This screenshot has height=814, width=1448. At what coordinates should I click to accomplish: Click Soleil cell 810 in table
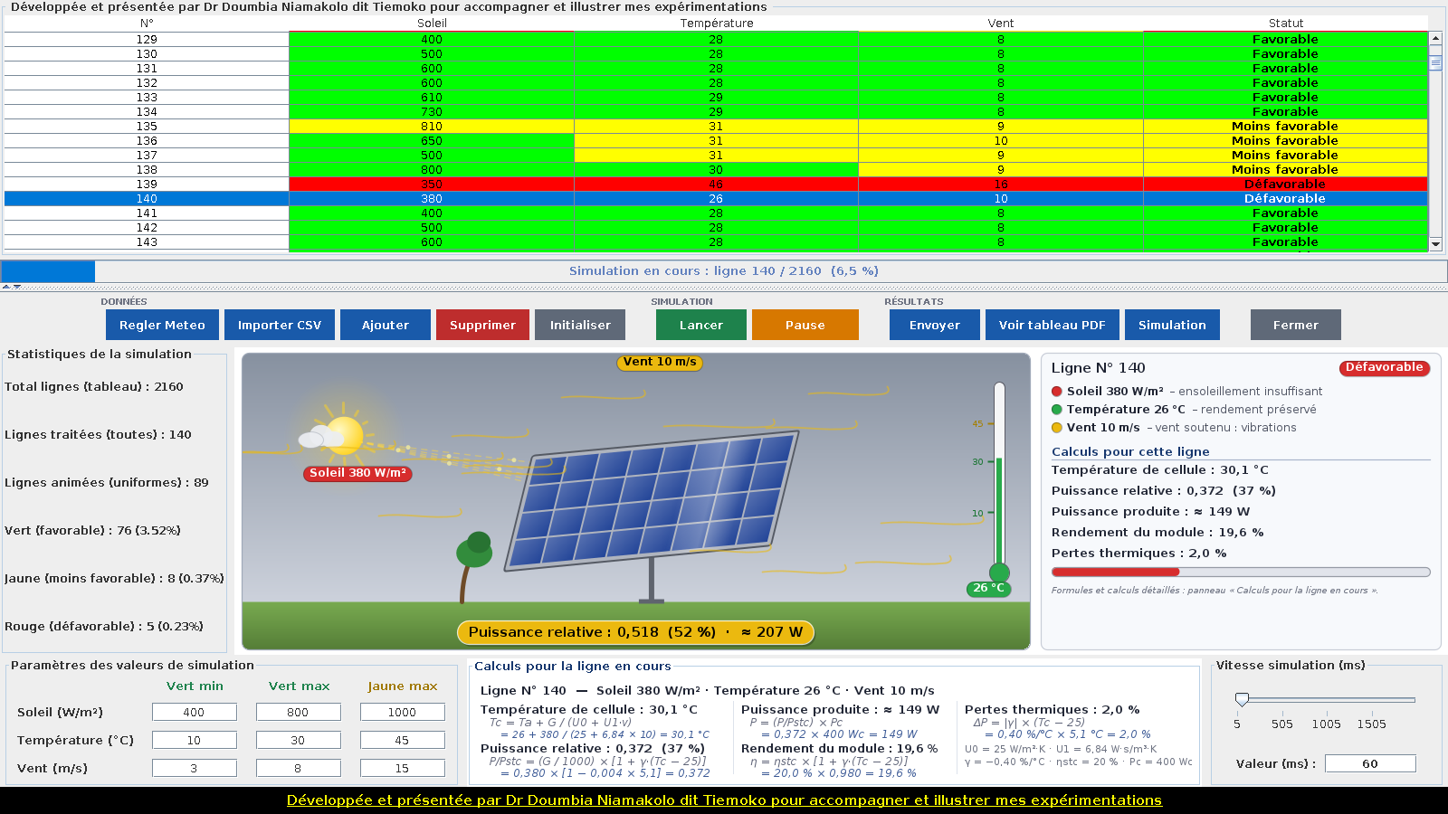tap(432, 127)
